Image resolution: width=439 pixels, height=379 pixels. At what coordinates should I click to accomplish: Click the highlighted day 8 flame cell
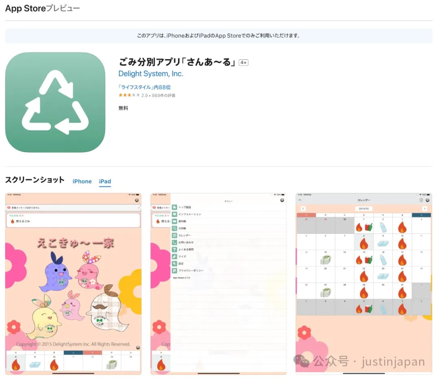tap(364, 242)
